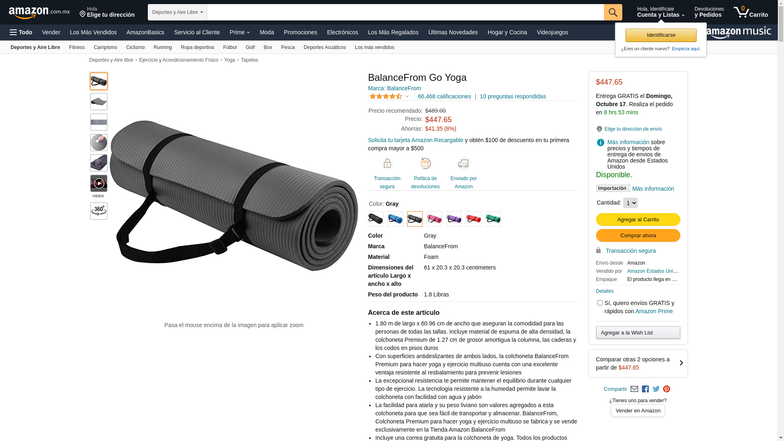Image resolution: width=784 pixels, height=441 pixels.
Task: Click the Identificarse sign-in button
Action: click(x=661, y=35)
